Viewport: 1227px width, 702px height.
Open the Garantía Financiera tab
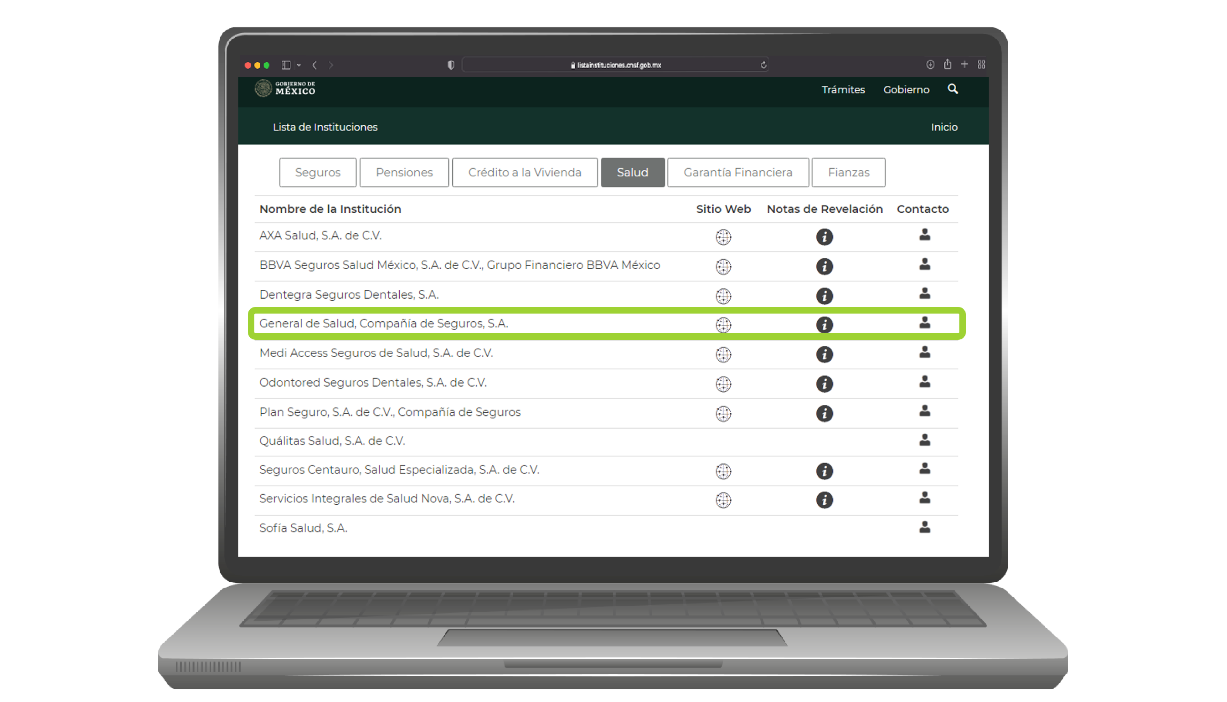point(738,172)
